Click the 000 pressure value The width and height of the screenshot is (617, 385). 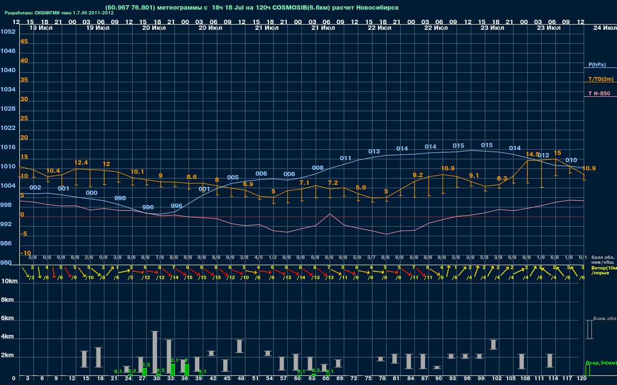[x=92, y=193]
